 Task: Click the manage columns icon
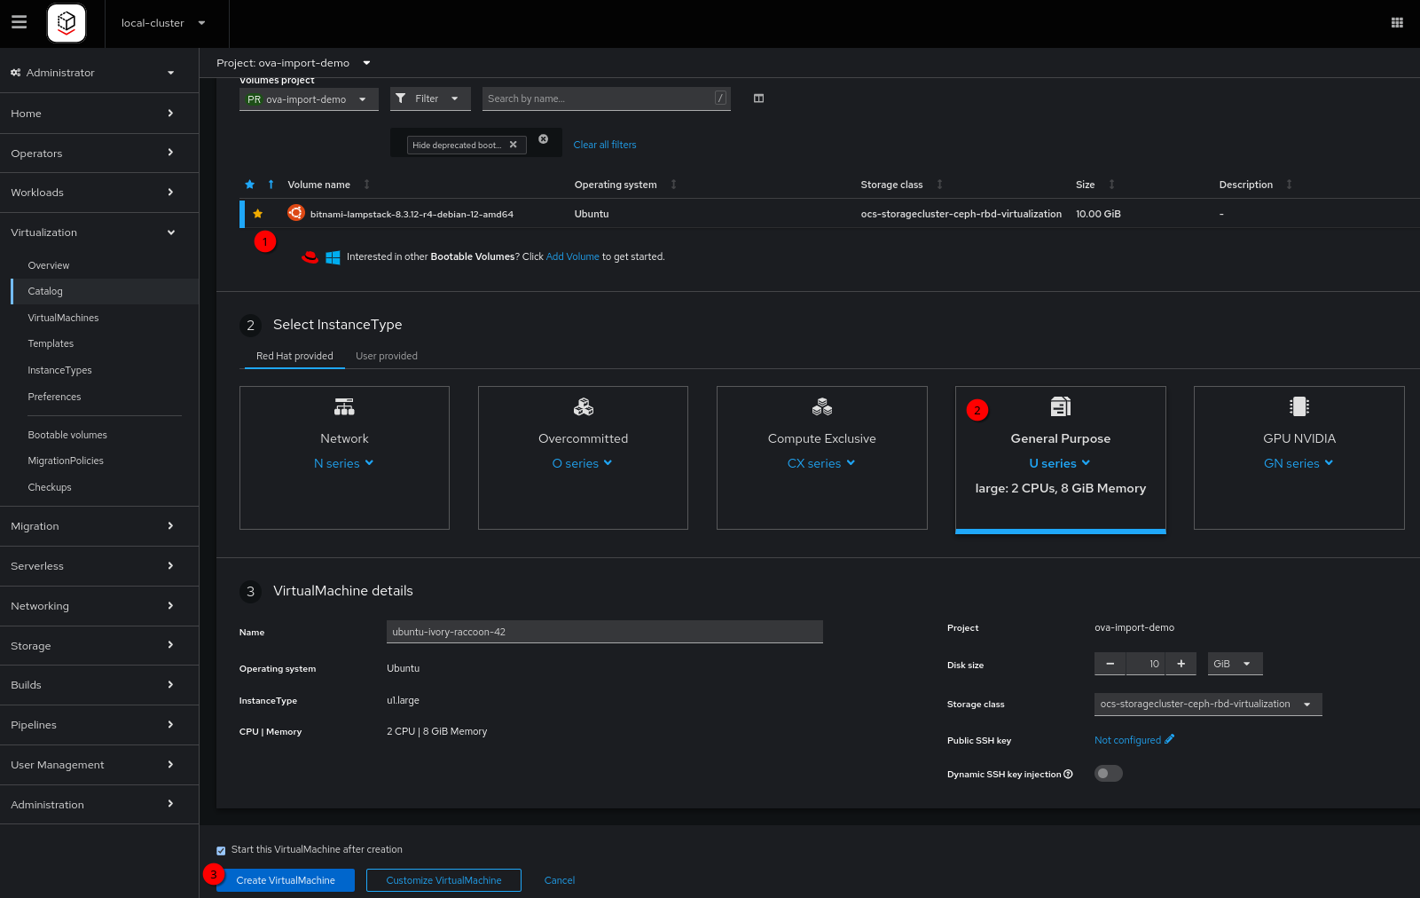(758, 98)
